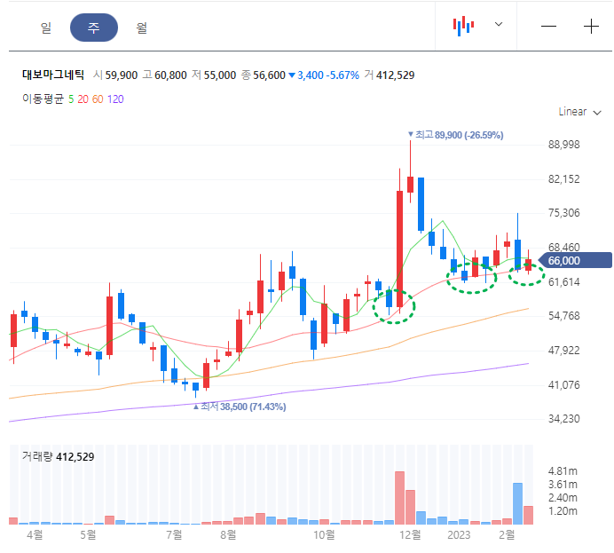
Task: Expand the chart type dropdown arrow
Action: [x=498, y=24]
